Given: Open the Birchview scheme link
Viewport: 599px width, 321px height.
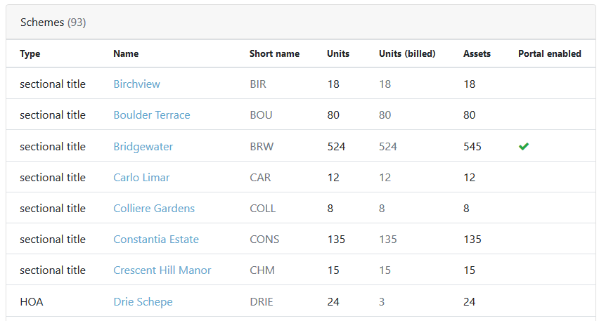Looking at the screenshot, I should pos(137,84).
